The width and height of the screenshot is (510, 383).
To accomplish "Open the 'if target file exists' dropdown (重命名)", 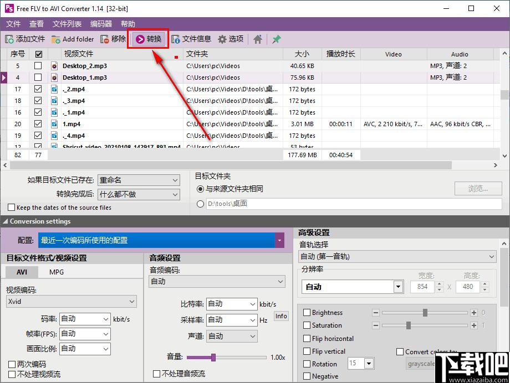I will pyautogui.click(x=139, y=180).
